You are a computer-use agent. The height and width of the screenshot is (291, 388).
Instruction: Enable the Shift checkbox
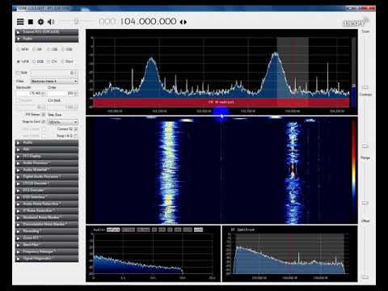18,73
